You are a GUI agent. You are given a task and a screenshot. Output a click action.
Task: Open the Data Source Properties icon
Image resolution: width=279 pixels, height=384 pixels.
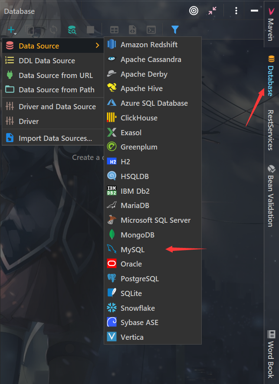click(x=72, y=30)
